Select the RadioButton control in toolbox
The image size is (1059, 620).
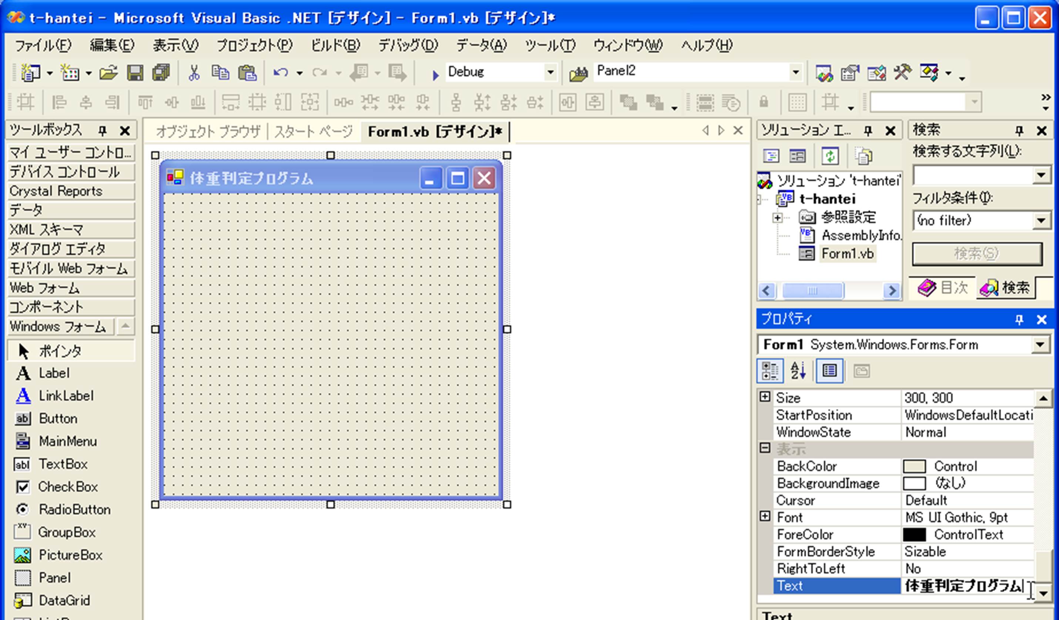[74, 509]
